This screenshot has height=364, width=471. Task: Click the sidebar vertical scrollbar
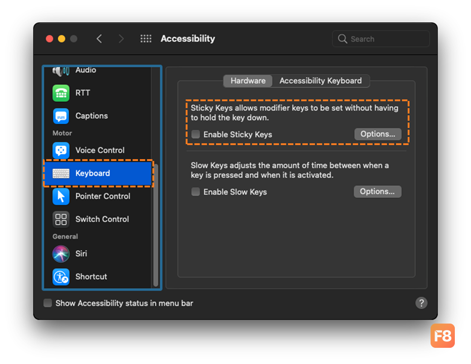156,225
